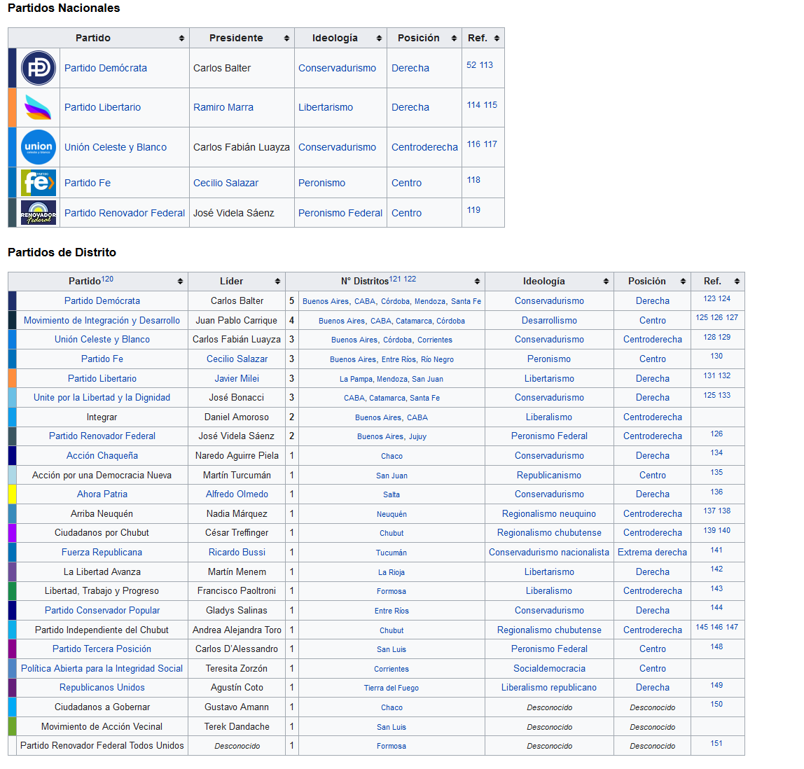This screenshot has height=769, width=804.
Task: Sort national table by Presidente column
Action: tap(286, 39)
